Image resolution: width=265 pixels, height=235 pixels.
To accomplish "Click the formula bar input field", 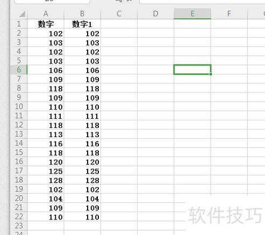I will [202, 2].
